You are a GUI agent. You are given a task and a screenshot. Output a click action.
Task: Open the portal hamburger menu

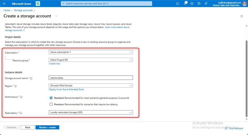(4, 3)
